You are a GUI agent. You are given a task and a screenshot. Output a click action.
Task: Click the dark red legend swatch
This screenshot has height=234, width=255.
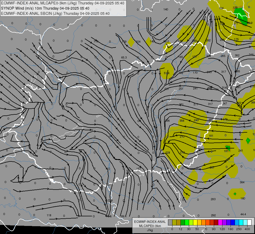[216, 223]
